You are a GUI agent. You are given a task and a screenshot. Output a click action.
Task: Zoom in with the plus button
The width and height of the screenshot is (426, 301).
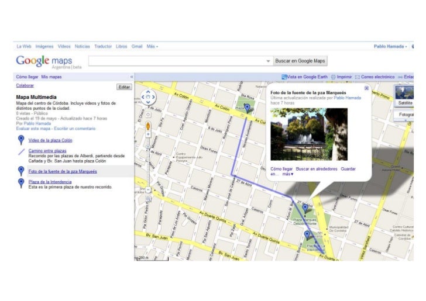(x=148, y=134)
